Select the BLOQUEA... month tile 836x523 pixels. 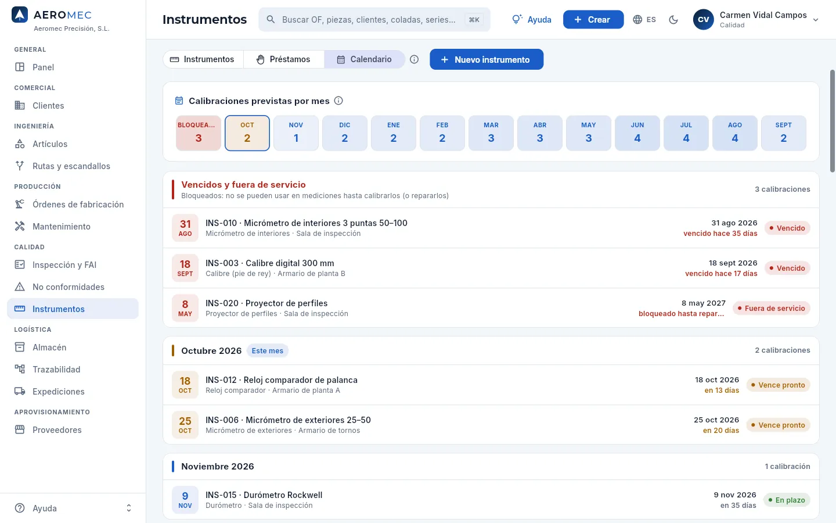point(199,133)
